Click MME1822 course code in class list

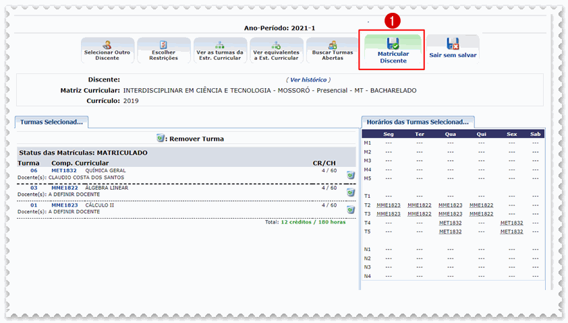(65, 188)
